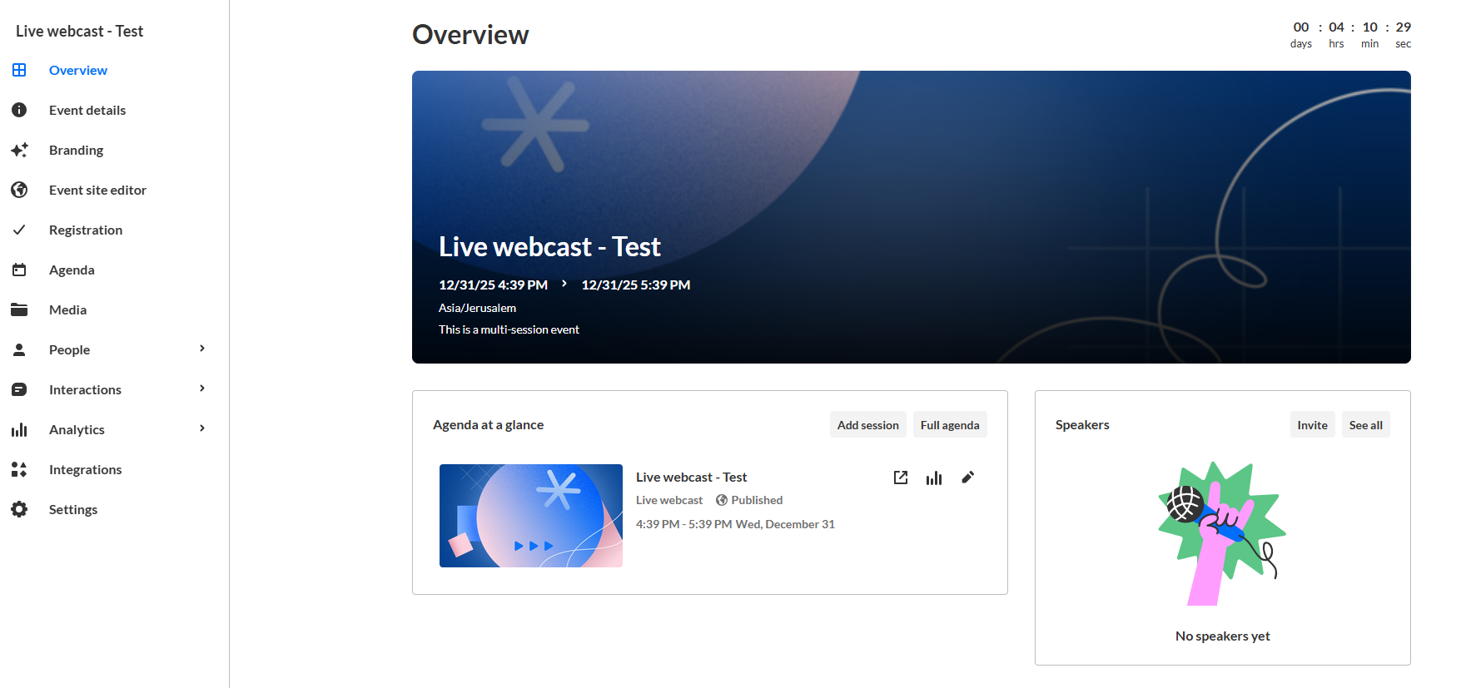The image size is (1466, 688).
Task: Click the People person icon
Action: click(19, 349)
